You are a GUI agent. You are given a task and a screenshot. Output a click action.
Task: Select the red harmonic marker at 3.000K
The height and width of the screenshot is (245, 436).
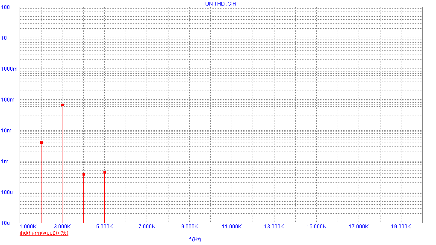click(62, 105)
